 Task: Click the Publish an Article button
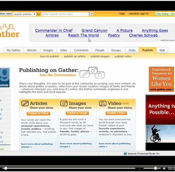click(x=38, y=114)
